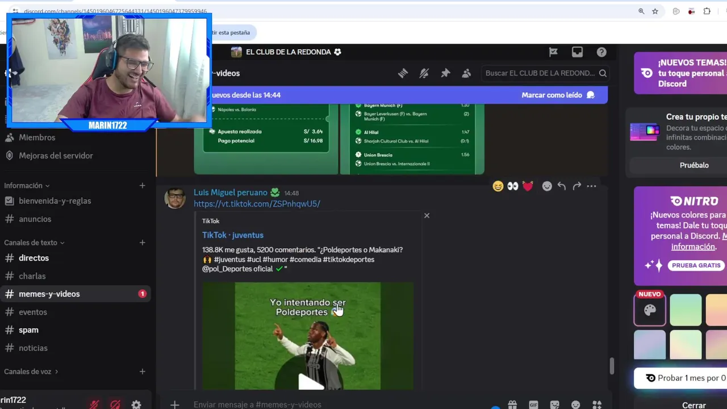727x409 pixels.
Task: Click the search magnifier in Buscar field
Action: (603, 73)
